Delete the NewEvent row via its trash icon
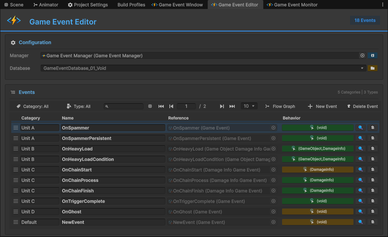 [372, 222]
